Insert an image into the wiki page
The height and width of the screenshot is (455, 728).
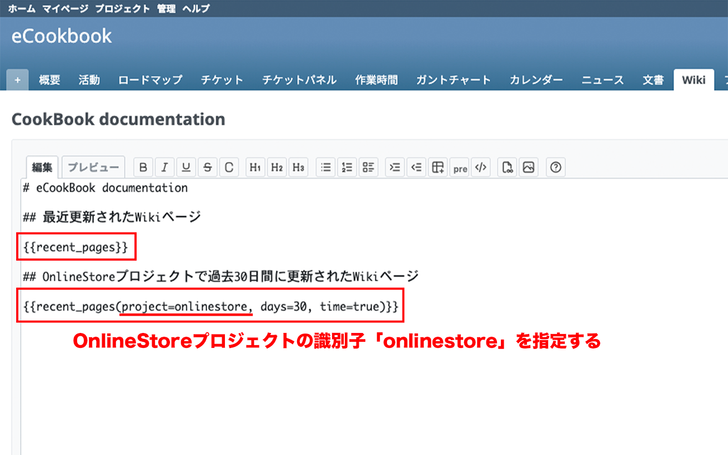pyautogui.click(x=528, y=167)
